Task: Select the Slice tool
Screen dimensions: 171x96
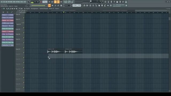Action: (16, 9)
